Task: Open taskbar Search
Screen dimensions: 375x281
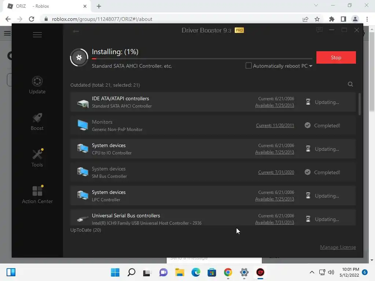Action: (x=131, y=272)
